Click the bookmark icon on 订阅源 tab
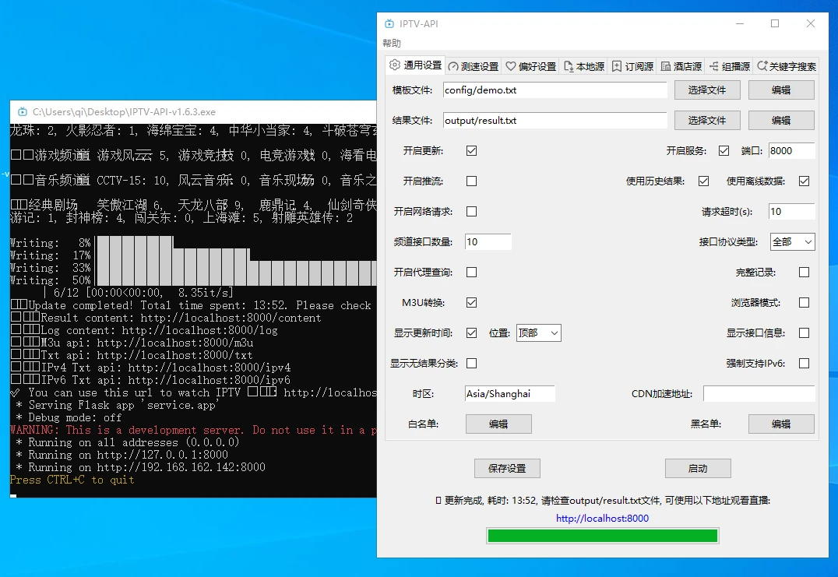The width and height of the screenshot is (838, 577). (x=617, y=67)
